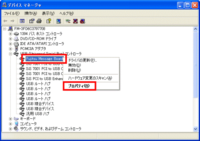
Task: Click the keyboard category icon
Action: [x=16, y=119]
